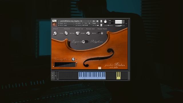
Task: Click the header volume slider
Action: click(x=120, y=25)
